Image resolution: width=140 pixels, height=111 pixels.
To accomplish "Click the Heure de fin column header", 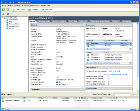I will click(117, 98).
